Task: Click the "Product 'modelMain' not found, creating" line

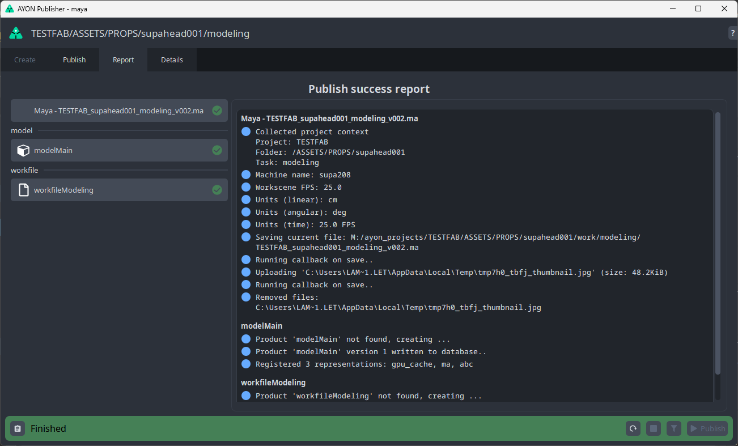Action: pos(353,339)
